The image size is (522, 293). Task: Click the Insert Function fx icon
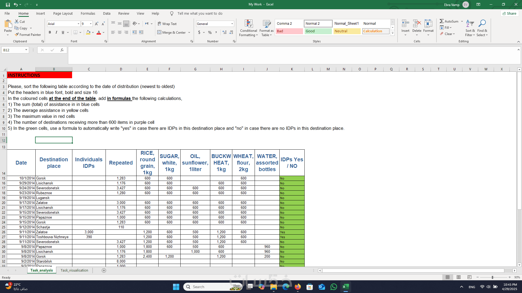pyautogui.click(x=62, y=50)
